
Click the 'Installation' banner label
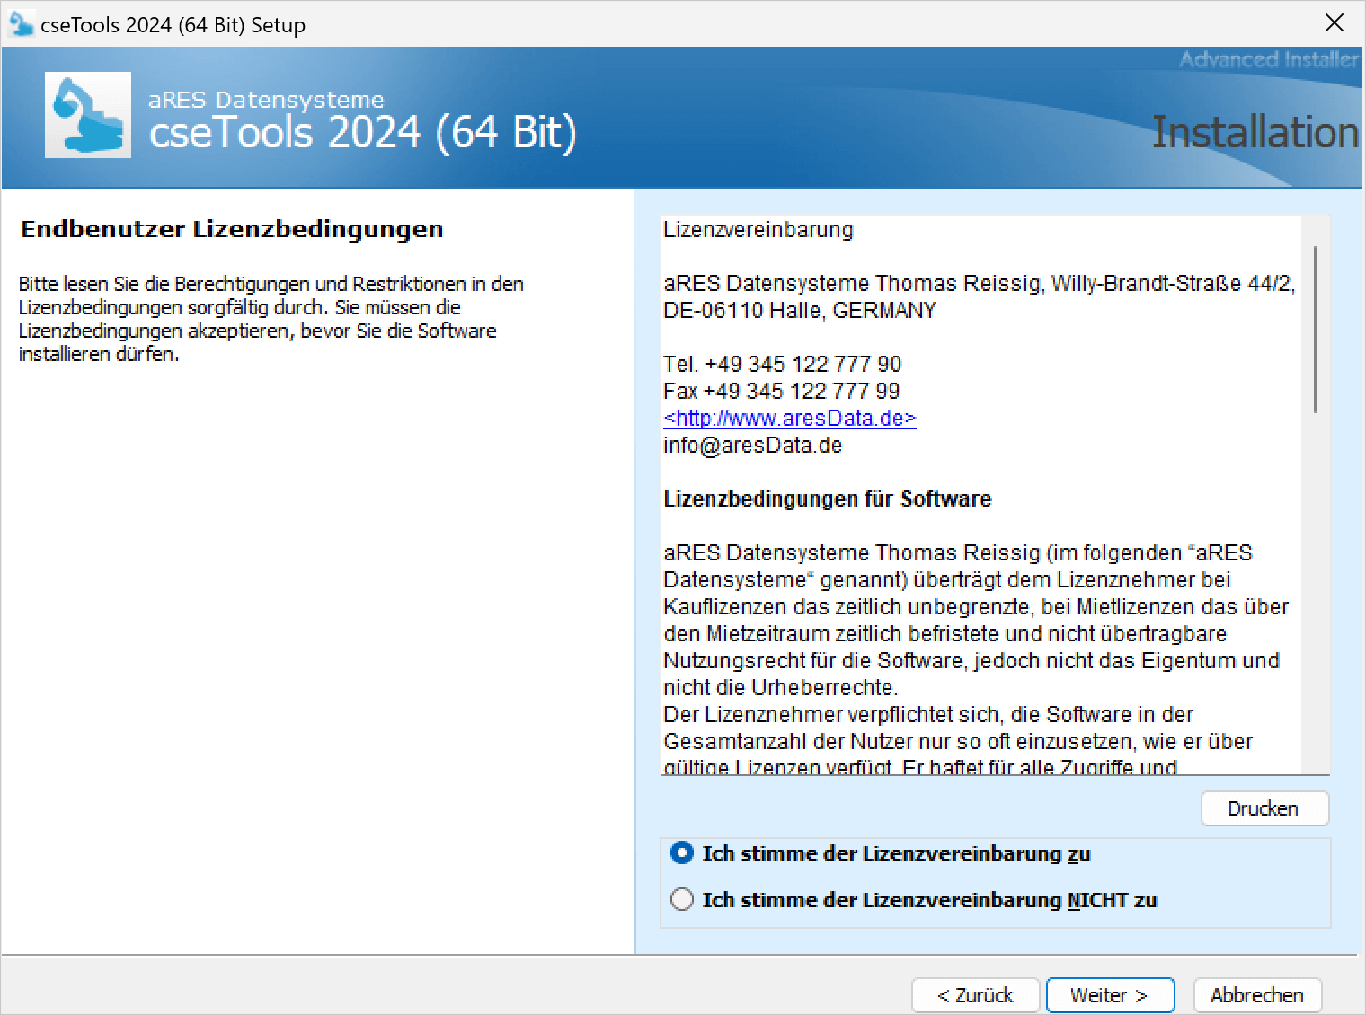pos(1255,132)
